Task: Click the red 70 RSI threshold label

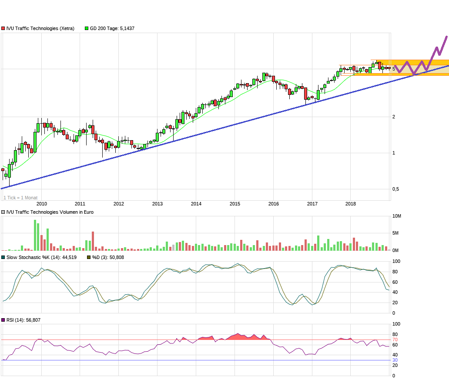Action: click(x=395, y=340)
